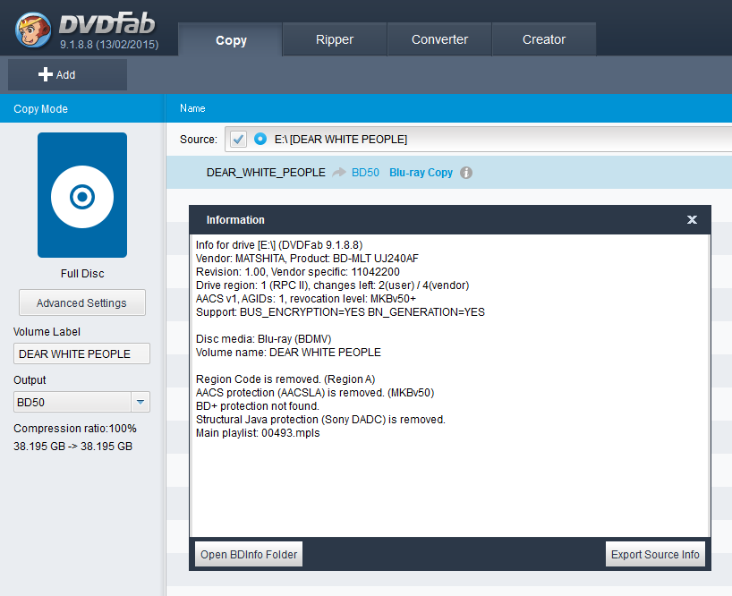The width and height of the screenshot is (732, 596).
Task: Click the 'Info for drive [E:\]' line
Action: pyautogui.click(x=279, y=245)
